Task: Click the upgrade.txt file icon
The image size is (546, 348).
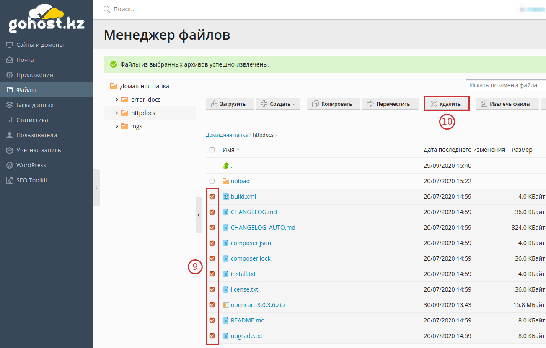Action: pos(226,336)
